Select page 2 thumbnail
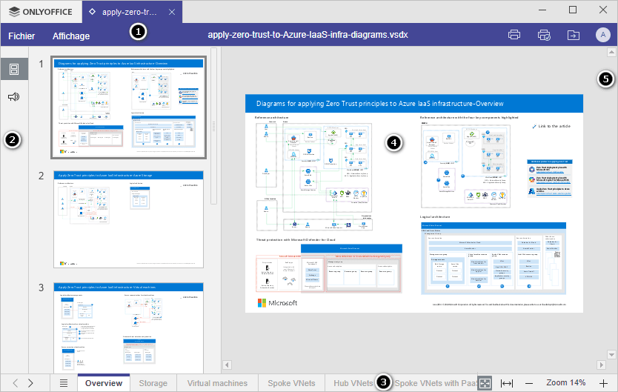Image resolution: width=618 pixels, height=392 pixels. tap(128, 219)
